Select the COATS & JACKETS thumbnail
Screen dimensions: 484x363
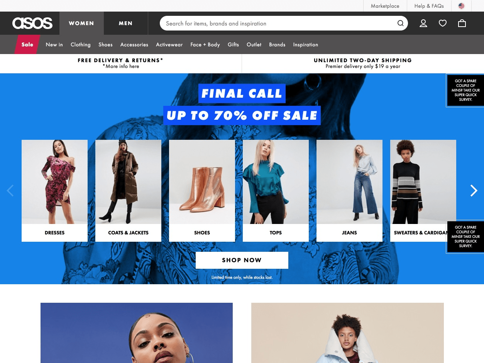tap(128, 191)
